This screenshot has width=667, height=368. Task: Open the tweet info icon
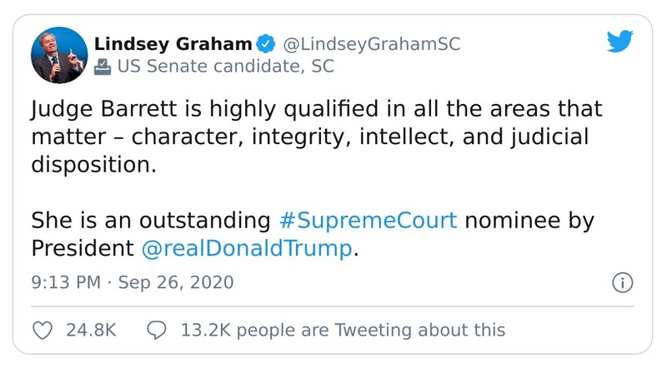coord(622,282)
